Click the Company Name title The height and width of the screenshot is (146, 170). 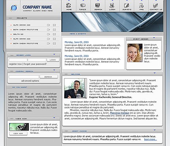click(37, 7)
